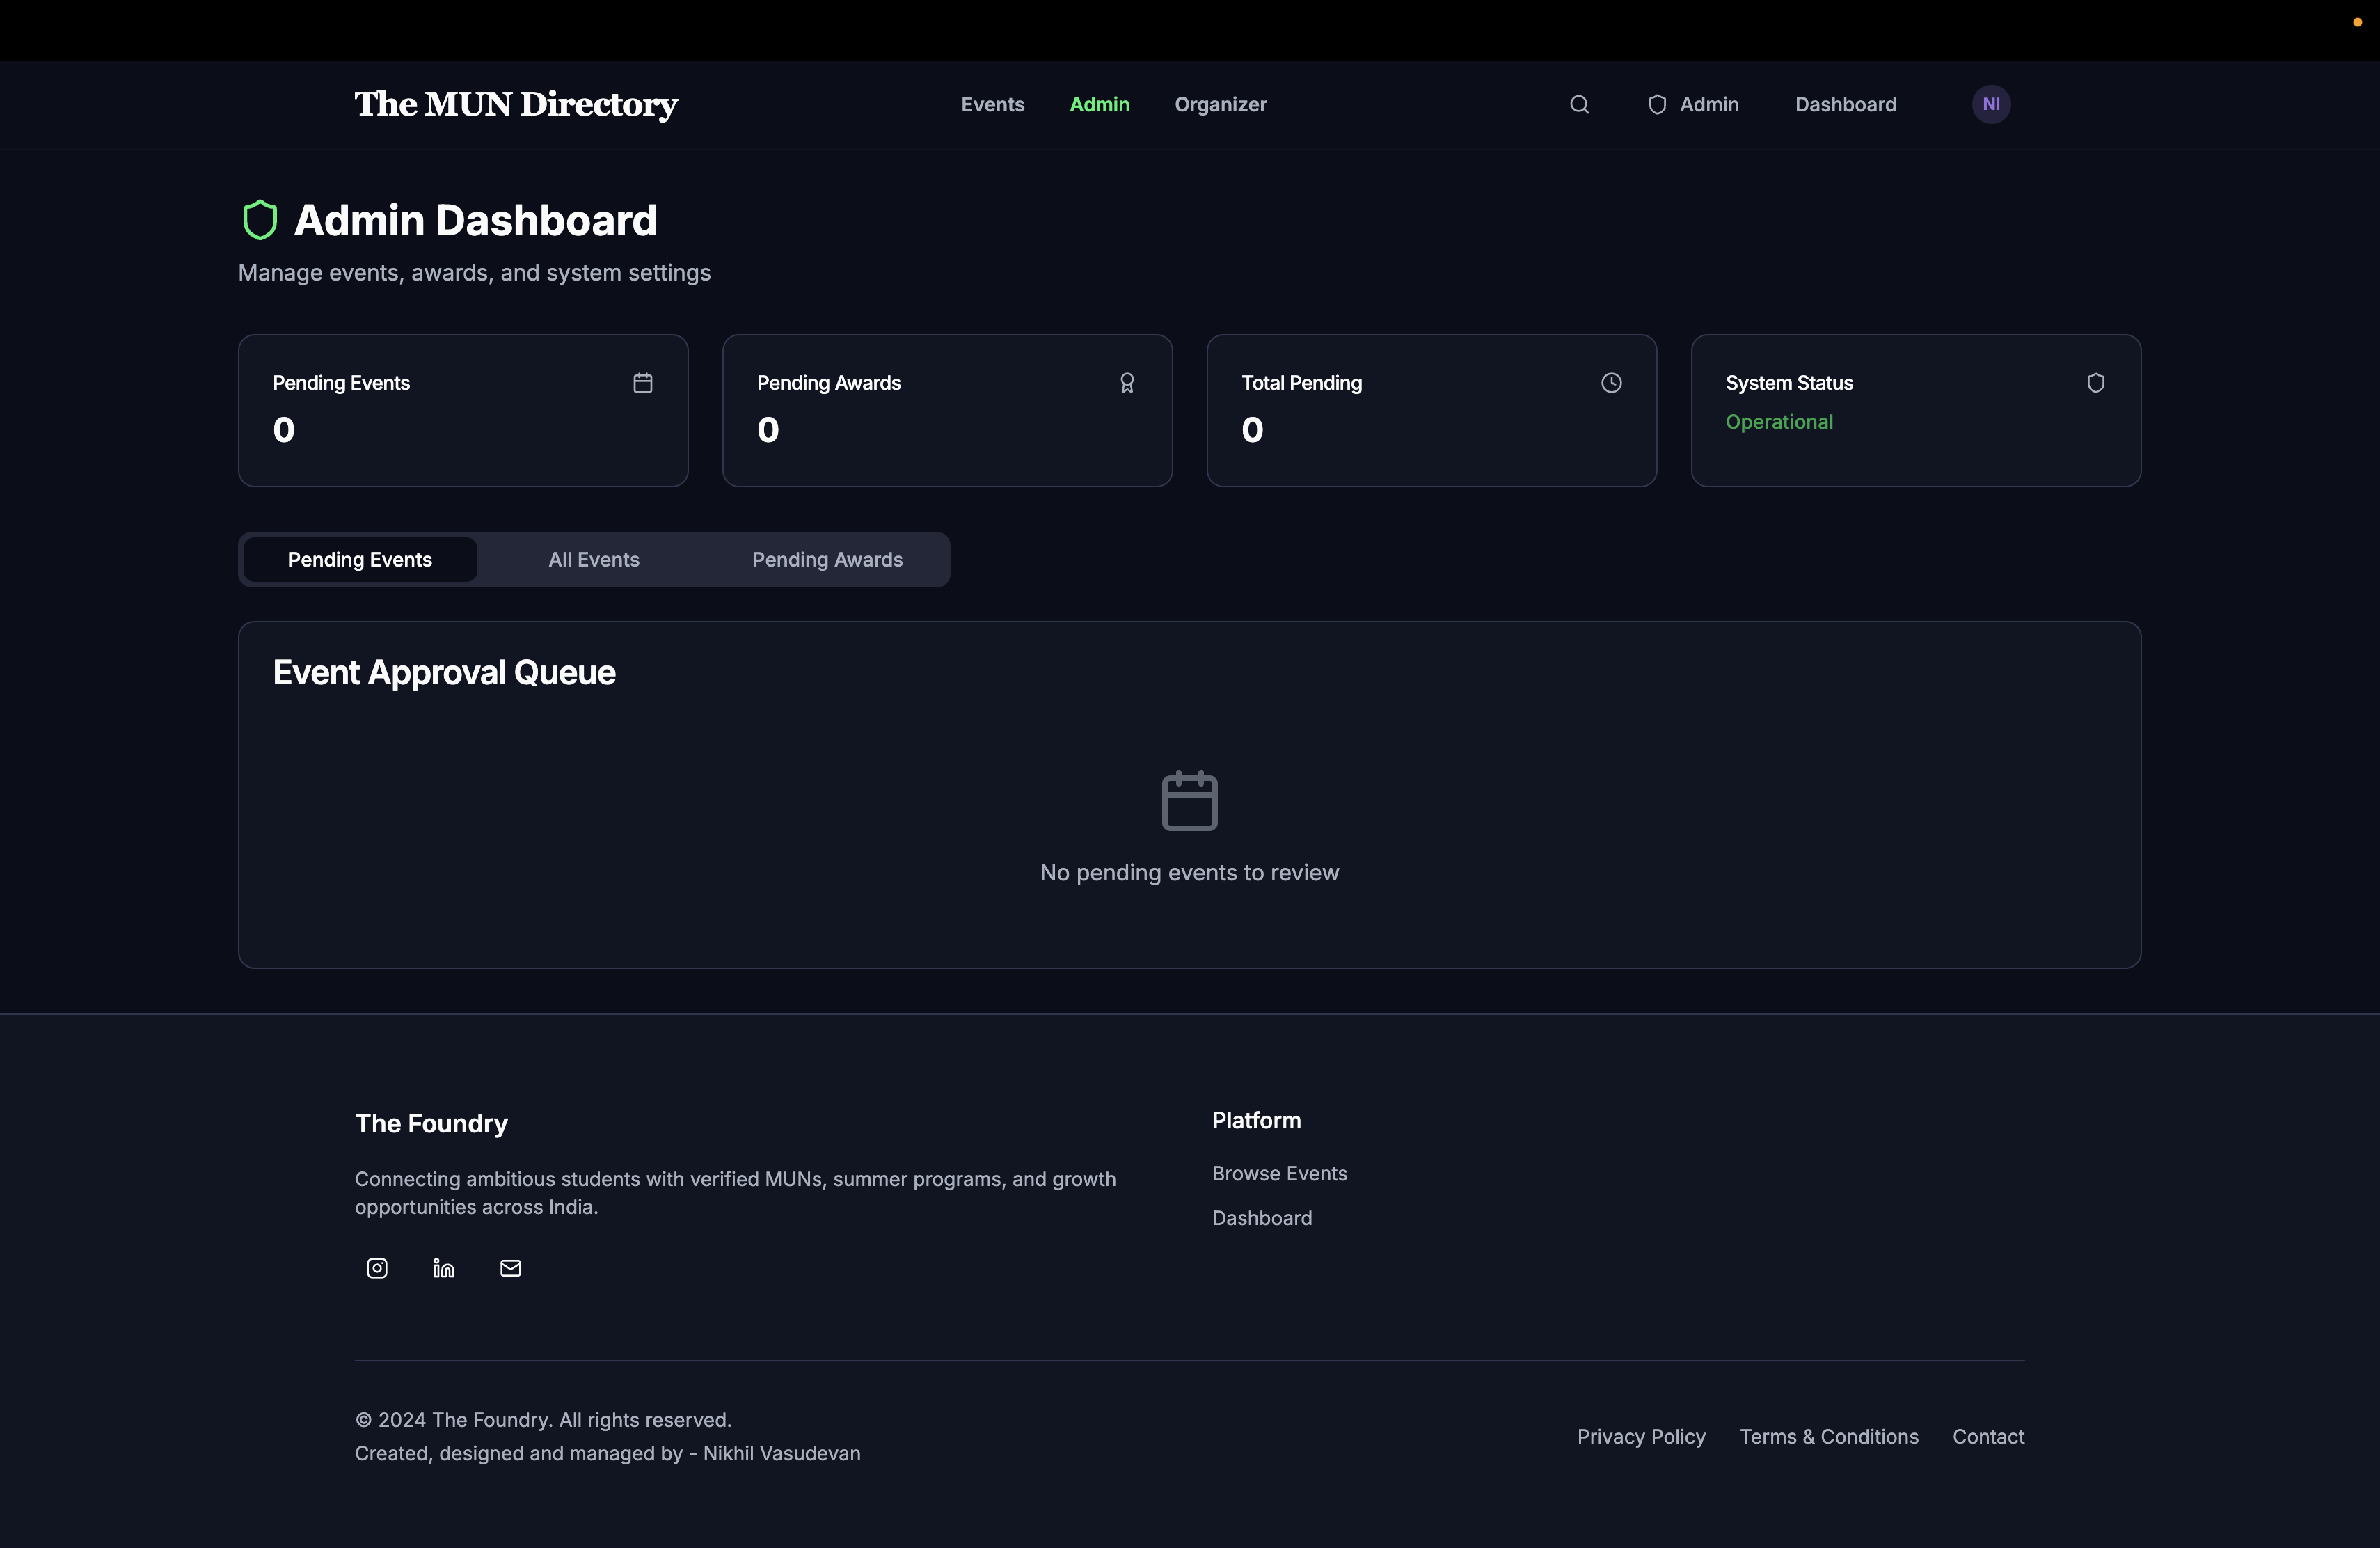Open the Browse Events footer link
This screenshot has height=1548, width=2380.
coord(1279,1173)
